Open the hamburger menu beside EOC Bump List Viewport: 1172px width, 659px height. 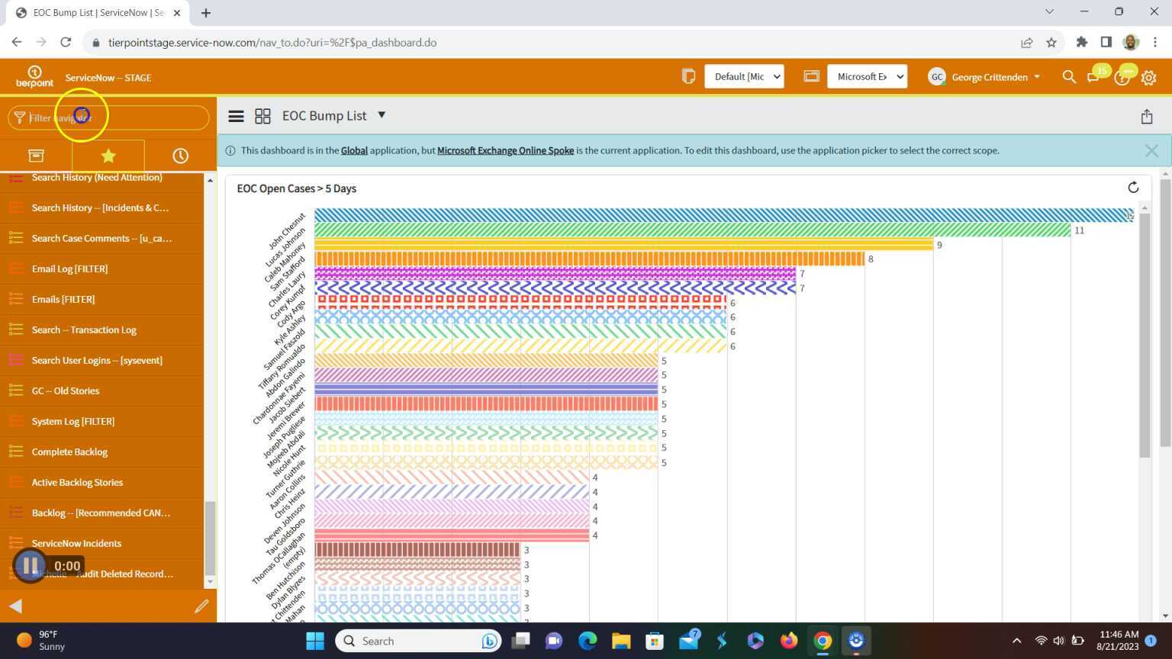coord(236,116)
